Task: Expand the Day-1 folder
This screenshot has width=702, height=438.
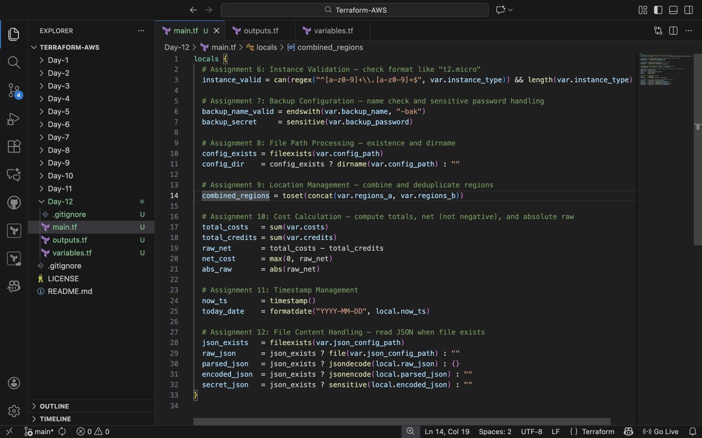Action: pos(91,60)
